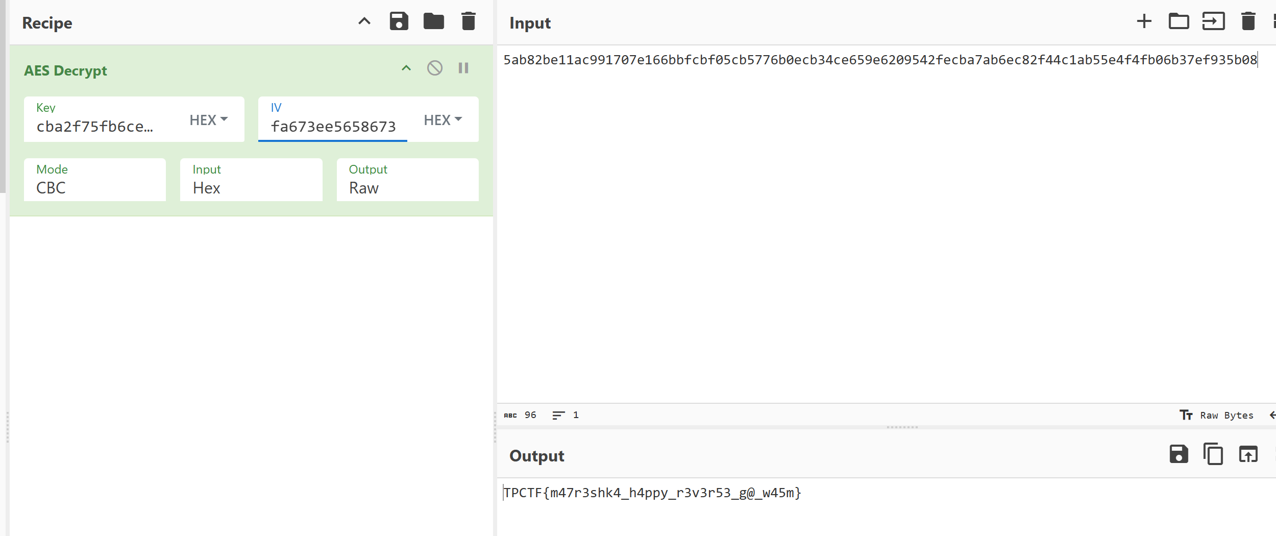Open a file as input
The height and width of the screenshot is (536, 1276).
pyautogui.click(x=1213, y=21)
